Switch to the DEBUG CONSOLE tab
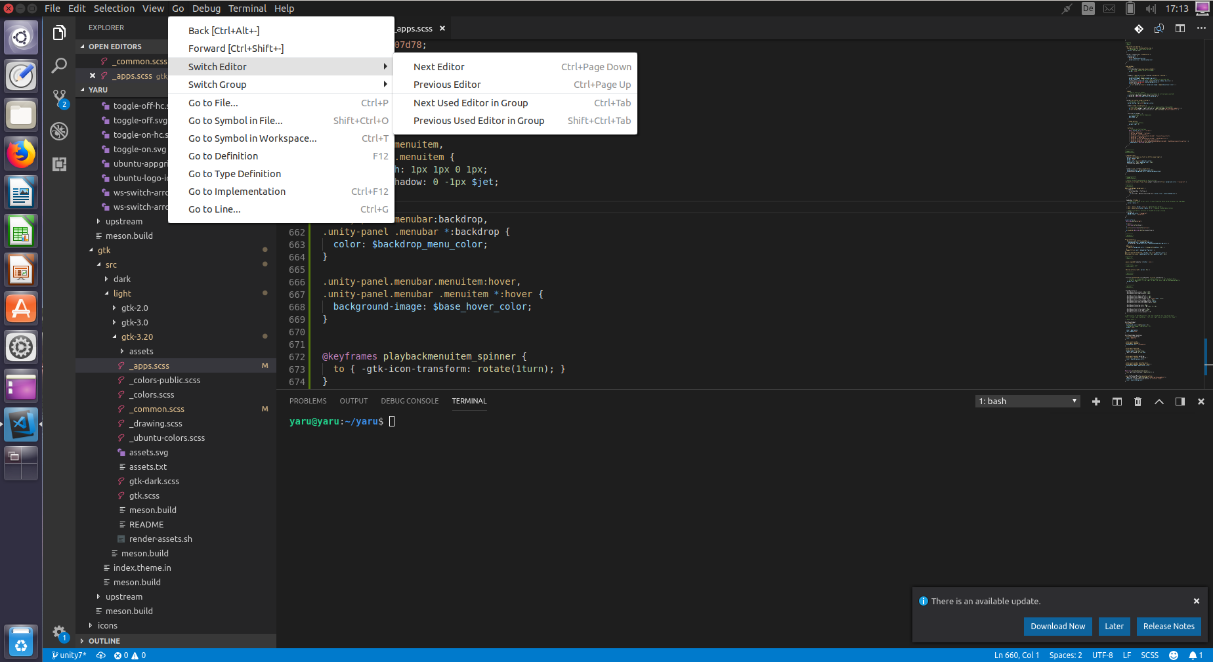1213x662 pixels. [410, 401]
